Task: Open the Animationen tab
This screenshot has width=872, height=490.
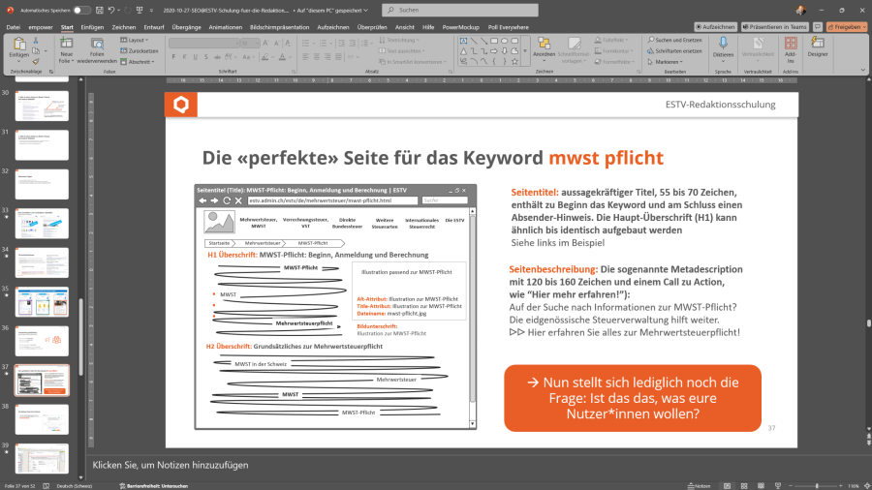Action: (225, 27)
